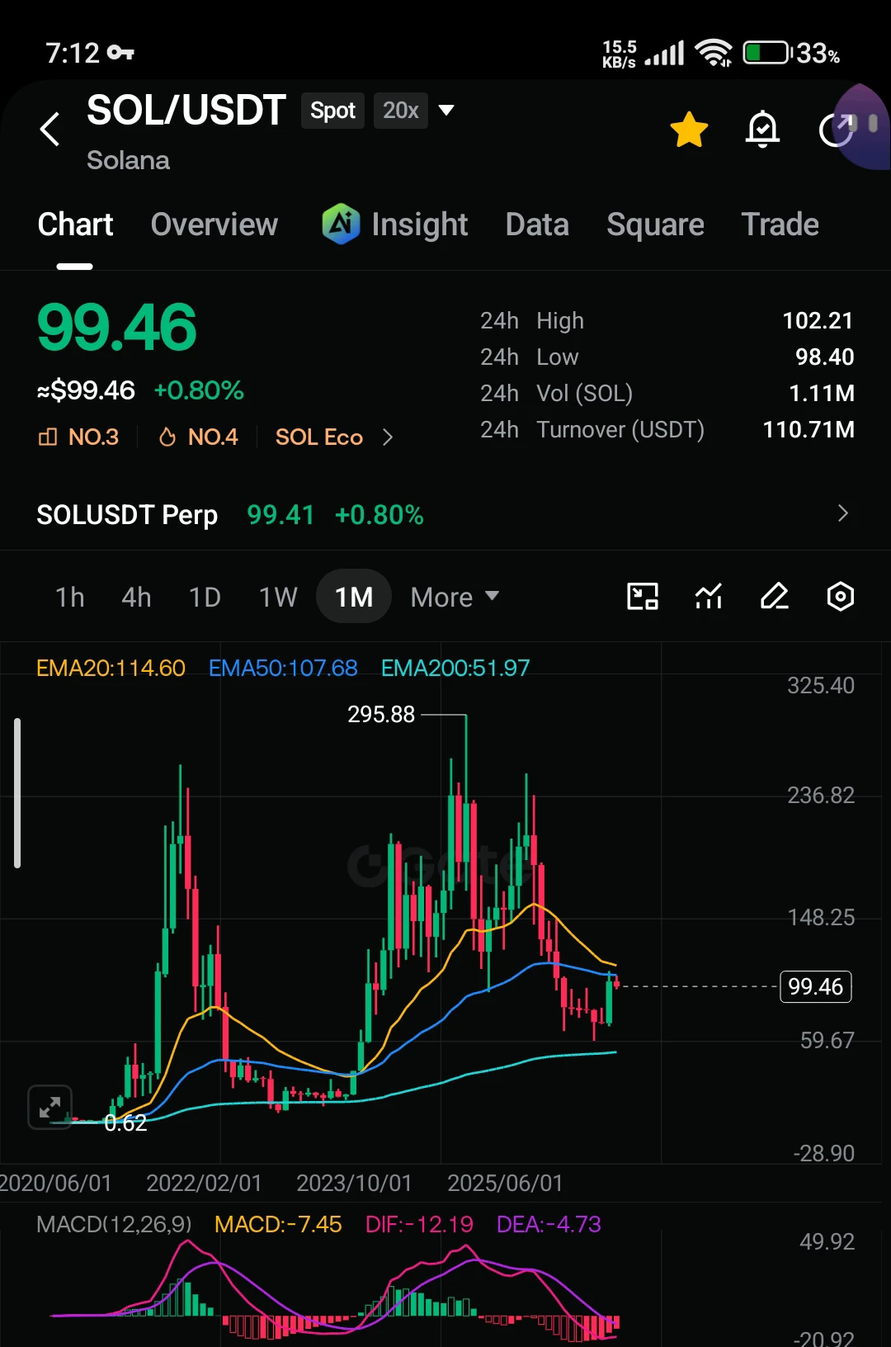Tap the current price tag 99.46 on axis

815,986
